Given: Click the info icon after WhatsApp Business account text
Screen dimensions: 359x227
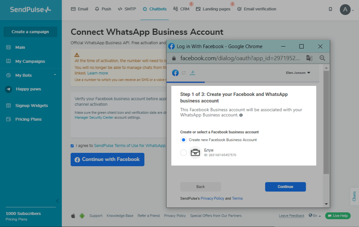Looking at the screenshot, I should coord(241,115).
